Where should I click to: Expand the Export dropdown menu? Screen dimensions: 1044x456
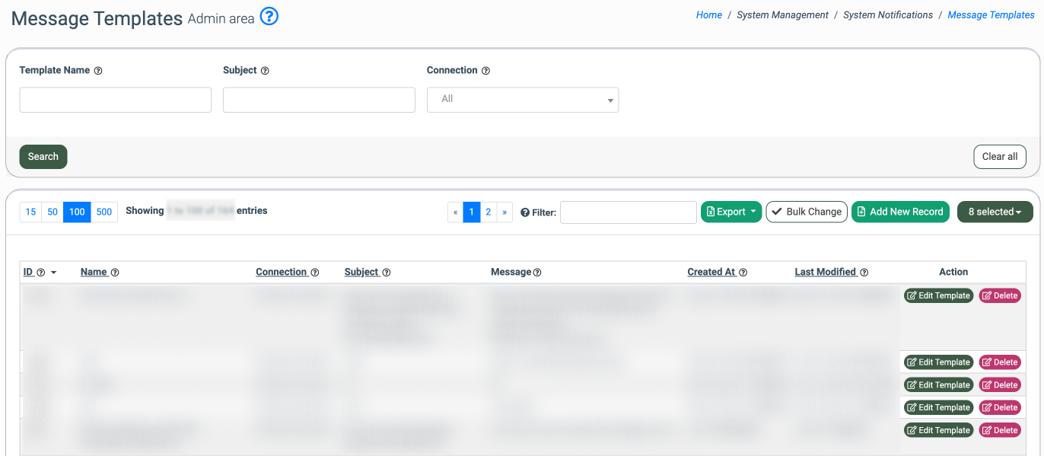point(730,212)
